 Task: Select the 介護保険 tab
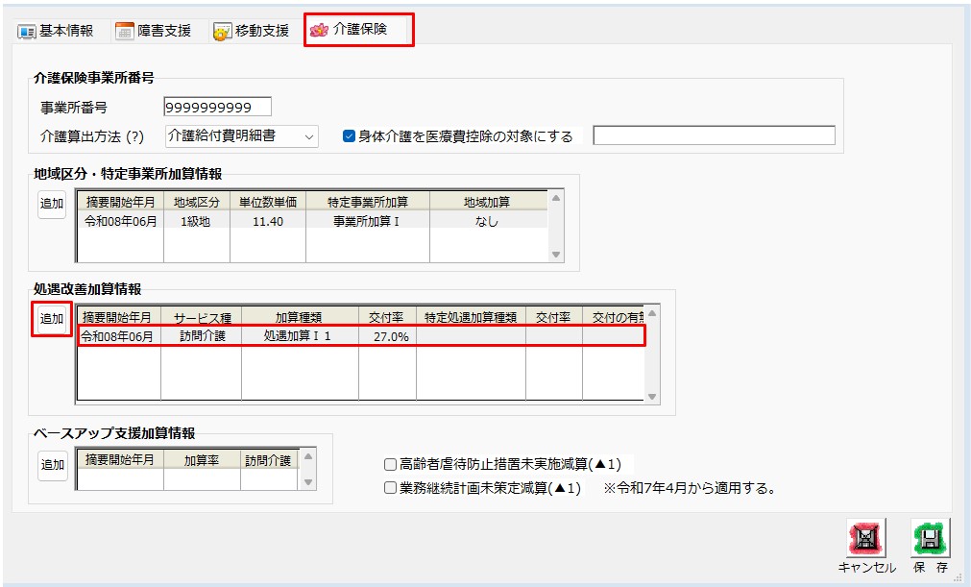(x=358, y=29)
